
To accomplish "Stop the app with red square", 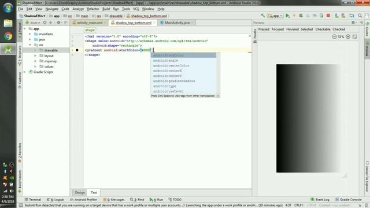I will tap(328, 16).
